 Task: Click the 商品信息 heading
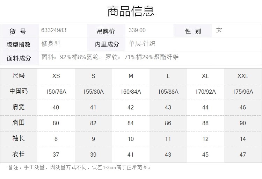(x=131, y=11)
